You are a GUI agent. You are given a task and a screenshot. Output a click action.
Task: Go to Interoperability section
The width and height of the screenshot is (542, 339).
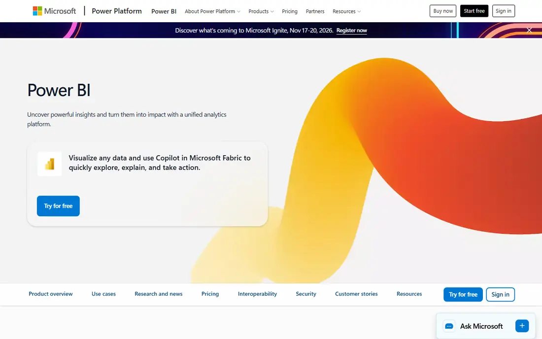[257, 294]
